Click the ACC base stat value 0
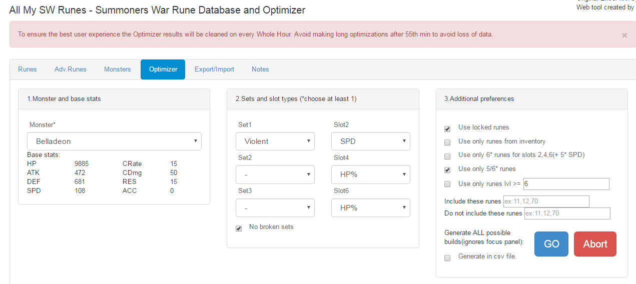 click(172, 191)
